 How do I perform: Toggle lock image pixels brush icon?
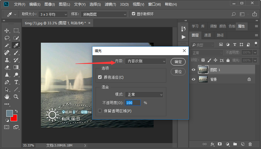pos(209,60)
